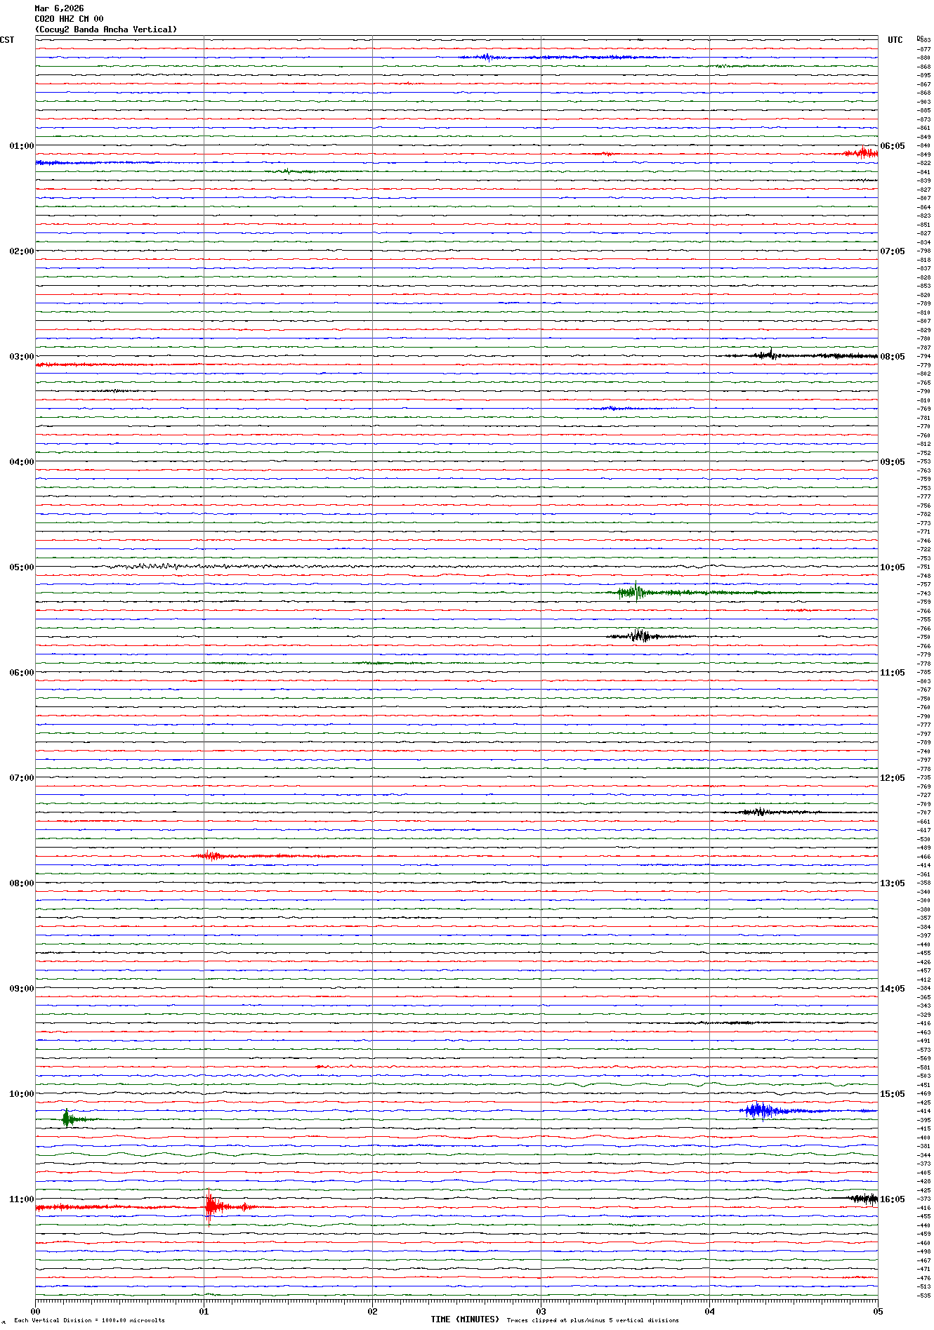934x1330 pixels.
Task: Click the 11:00 CST time label
Action: 21,1199
